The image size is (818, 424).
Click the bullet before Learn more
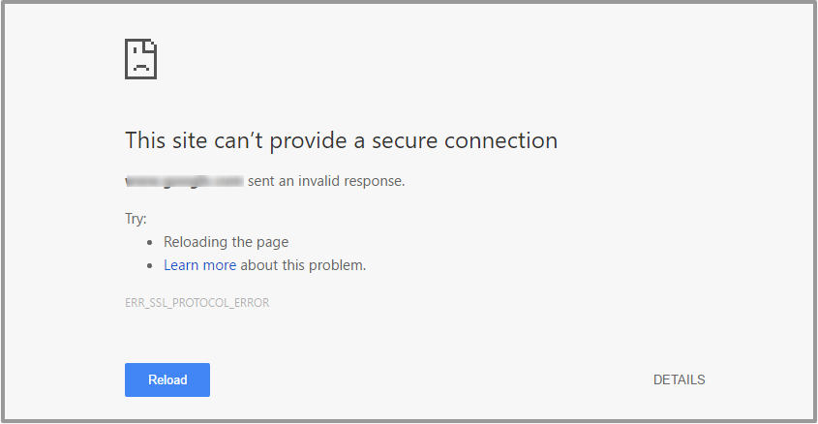[x=150, y=266]
